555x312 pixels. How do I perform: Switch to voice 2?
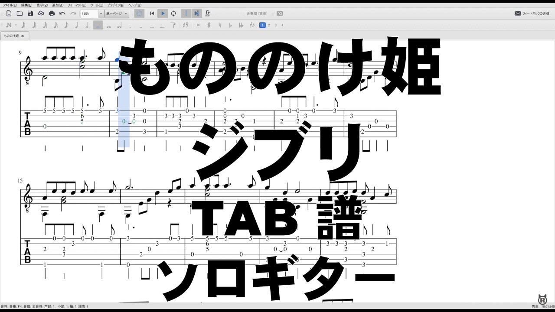point(269,25)
